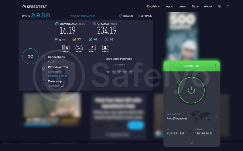Click the upload speed 234.19 value
Viewport: 243px width, 151px height.
click(107, 31)
